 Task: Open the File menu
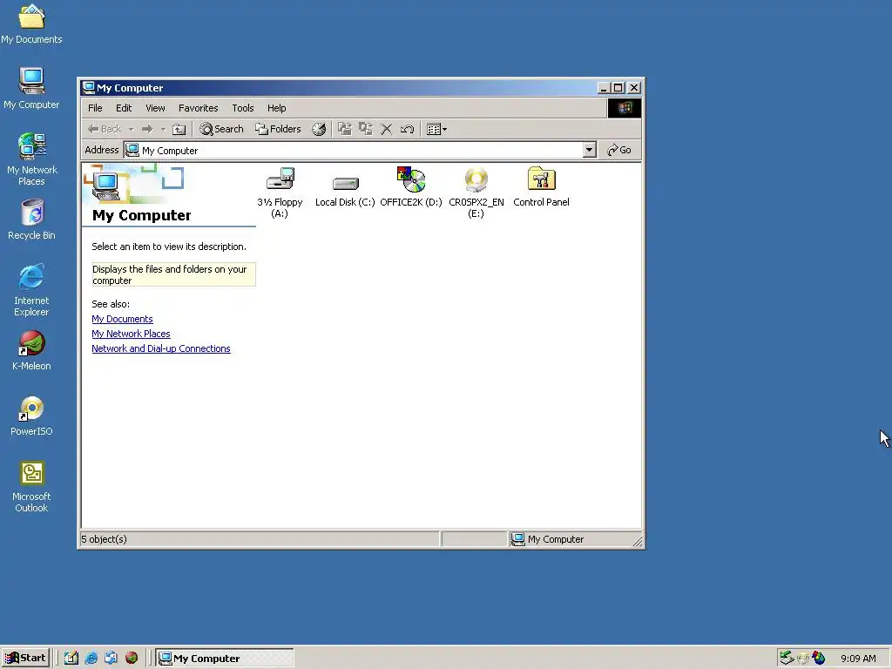point(95,108)
